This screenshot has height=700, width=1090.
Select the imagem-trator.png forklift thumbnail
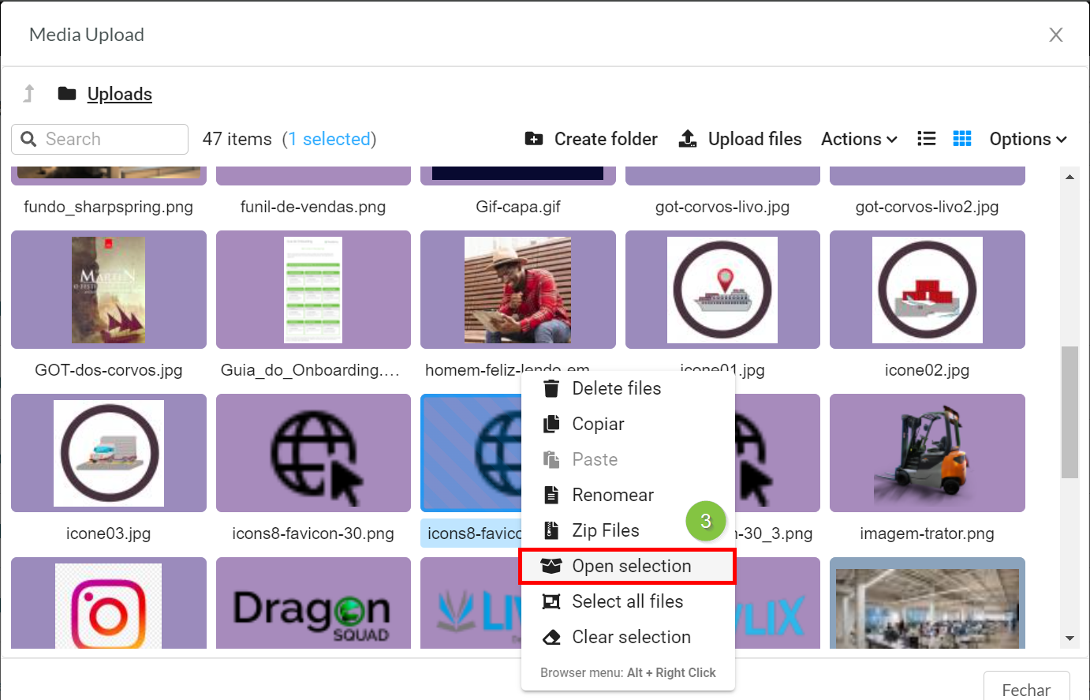[927, 453]
